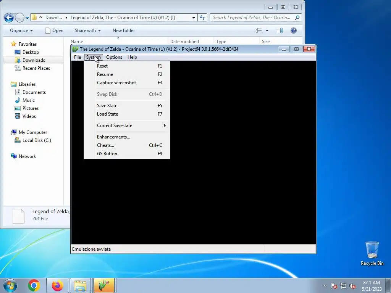Click the Open toolbar button
391x293 pixels.
(54, 31)
